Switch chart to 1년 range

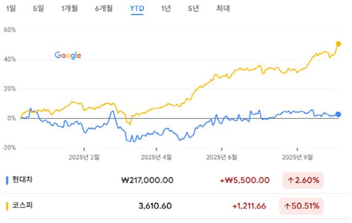[x=166, y=8]
